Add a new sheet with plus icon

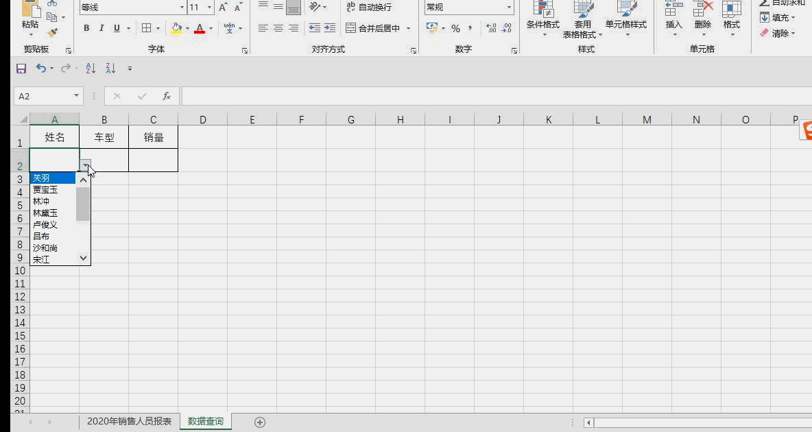click(x=260, y=422)
